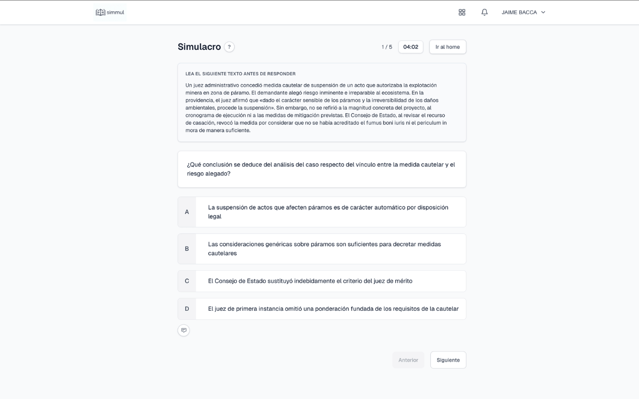
Task: Click the help question mark icon
Action: (x=229, y=47)
